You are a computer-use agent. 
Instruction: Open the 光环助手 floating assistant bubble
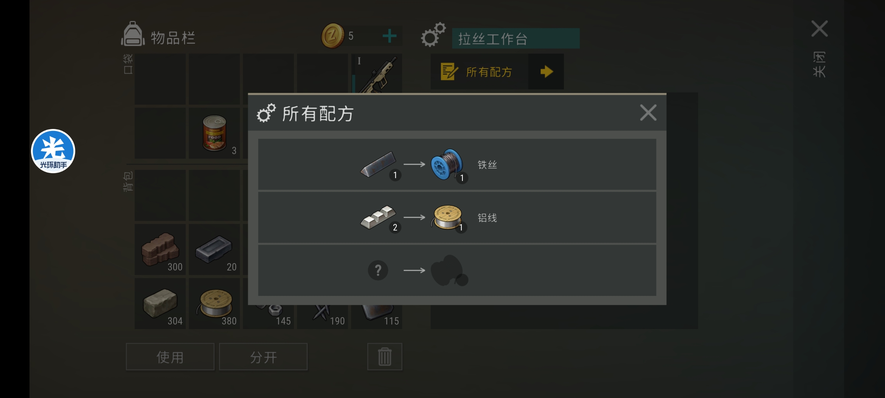click(x=53, y=151)
